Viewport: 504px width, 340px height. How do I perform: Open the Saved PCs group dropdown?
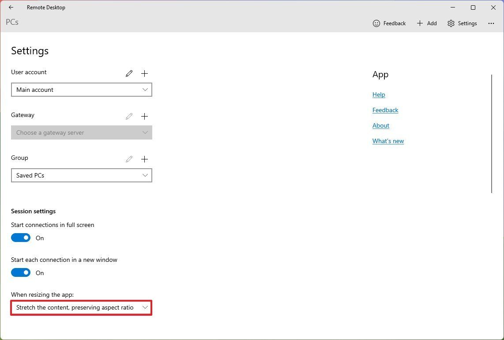click(x=81, y=175)
